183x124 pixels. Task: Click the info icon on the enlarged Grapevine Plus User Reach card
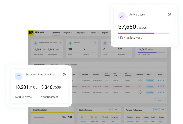64,75
